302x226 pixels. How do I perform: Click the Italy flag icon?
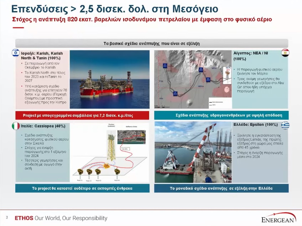click(x=16, y=126)
